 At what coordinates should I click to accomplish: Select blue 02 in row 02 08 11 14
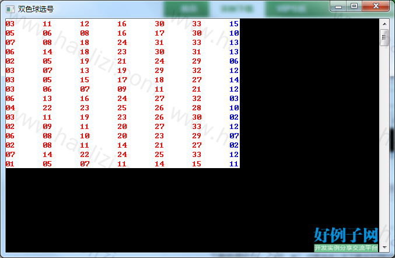coord(234,145)
